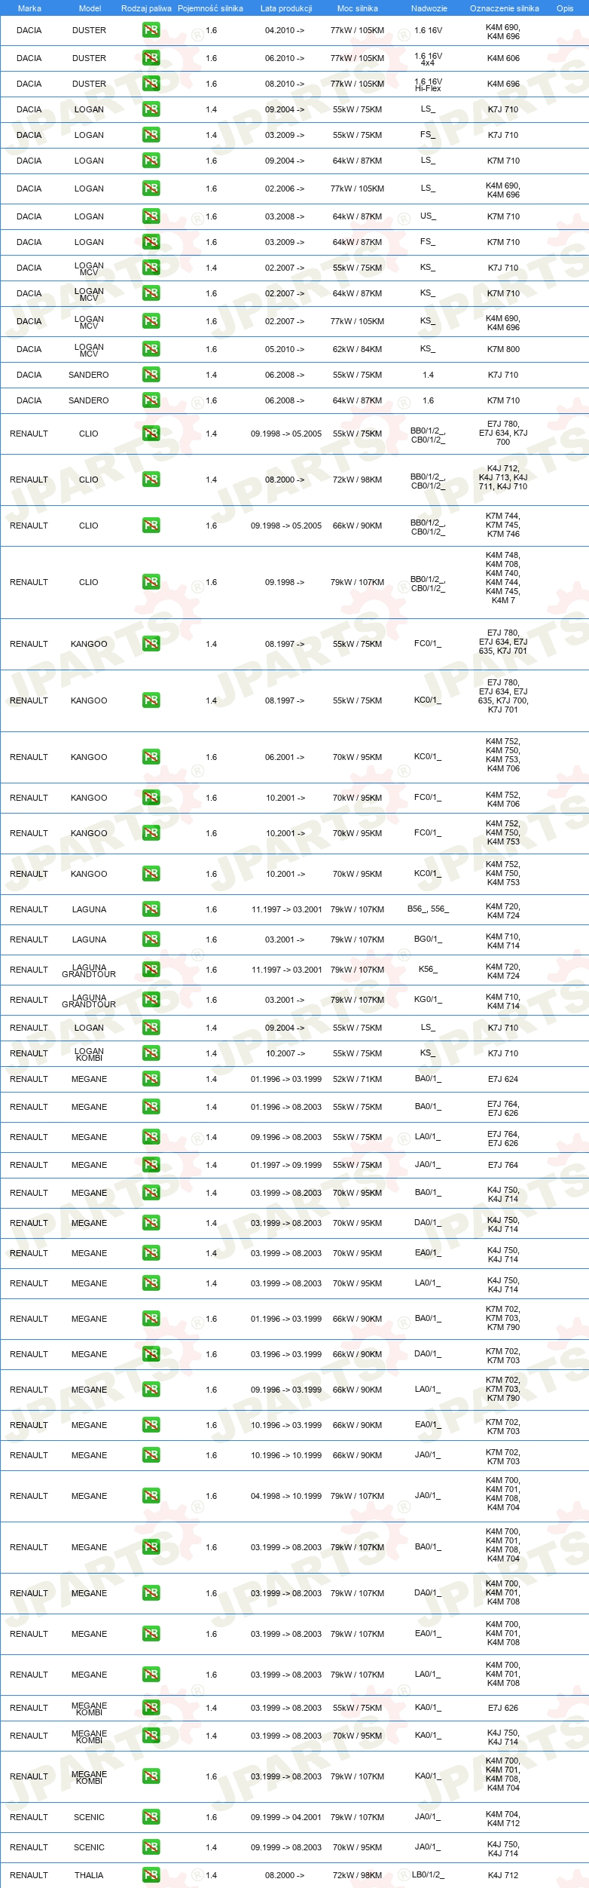Image resolution: width=589 pixels, height=1888 pixels.
Task: Click fuel icon in Megane 10.1996 -> 10.1999 row
Action: (x=151, y=1455)
